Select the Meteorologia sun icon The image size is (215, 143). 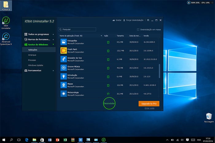64,94
